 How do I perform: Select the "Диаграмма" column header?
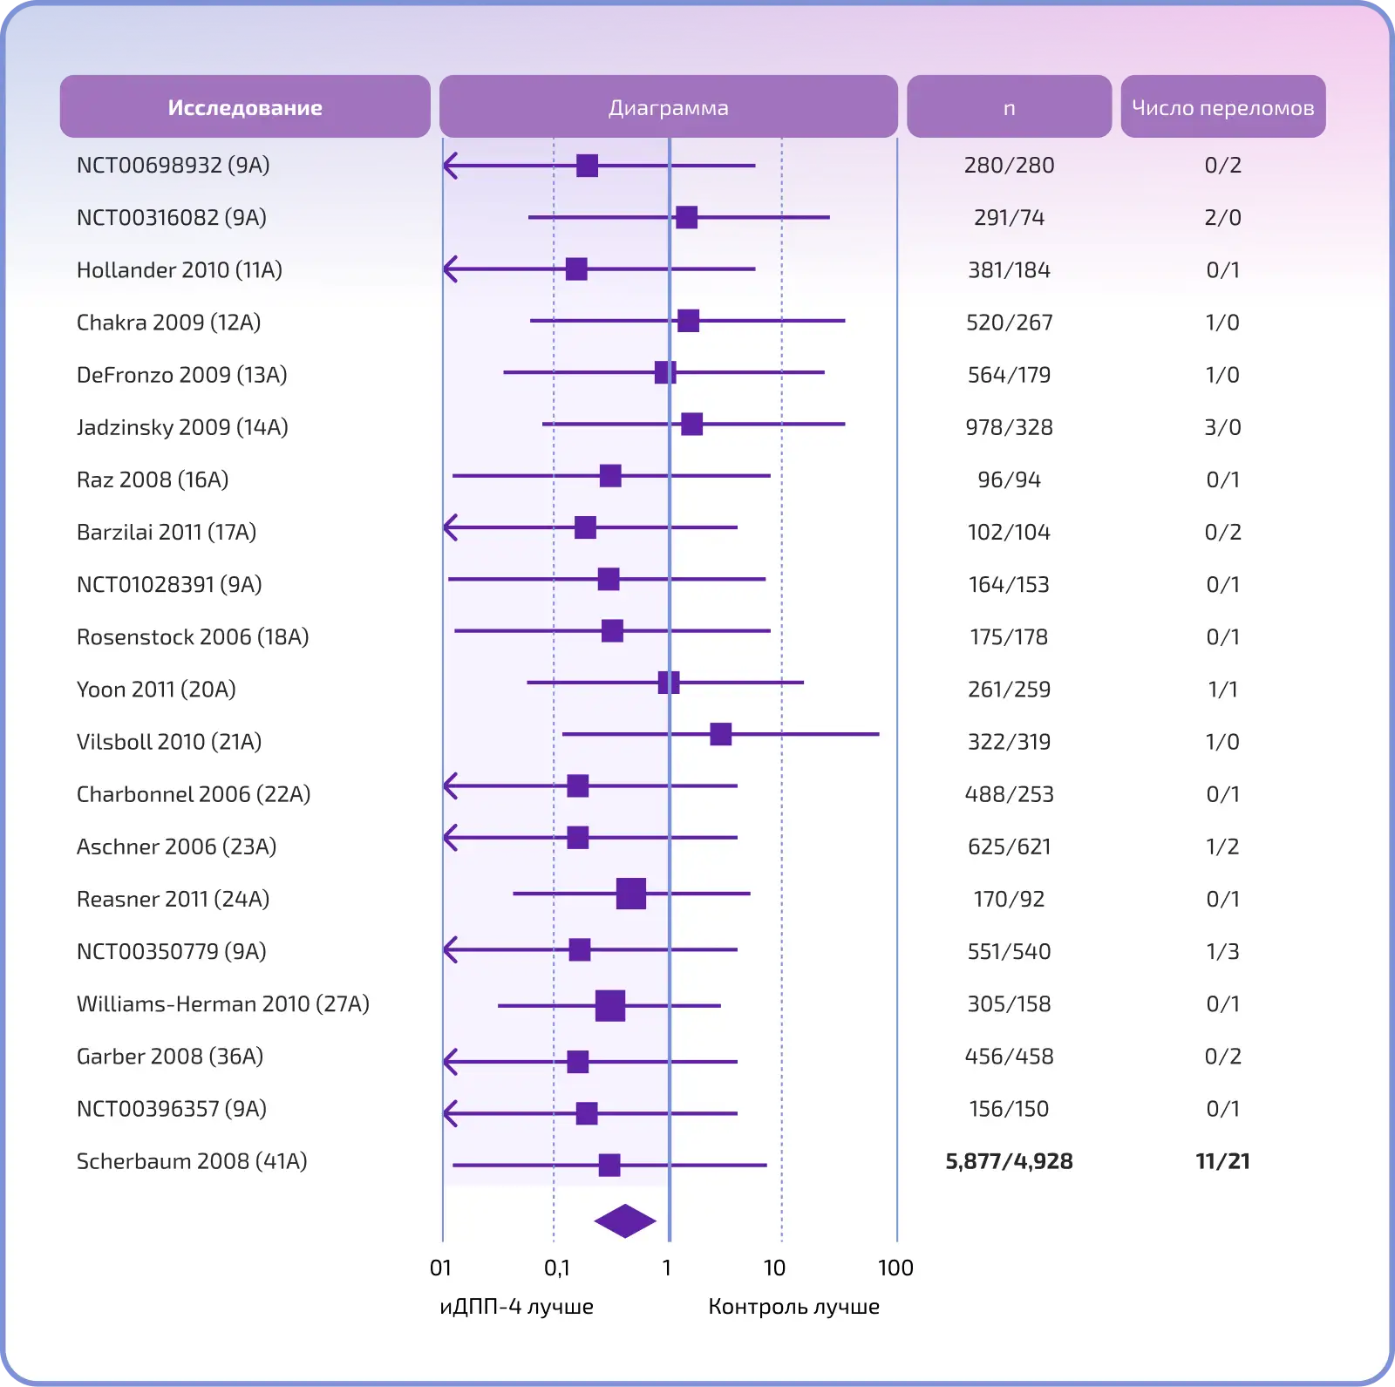click(x=668, y=107)
